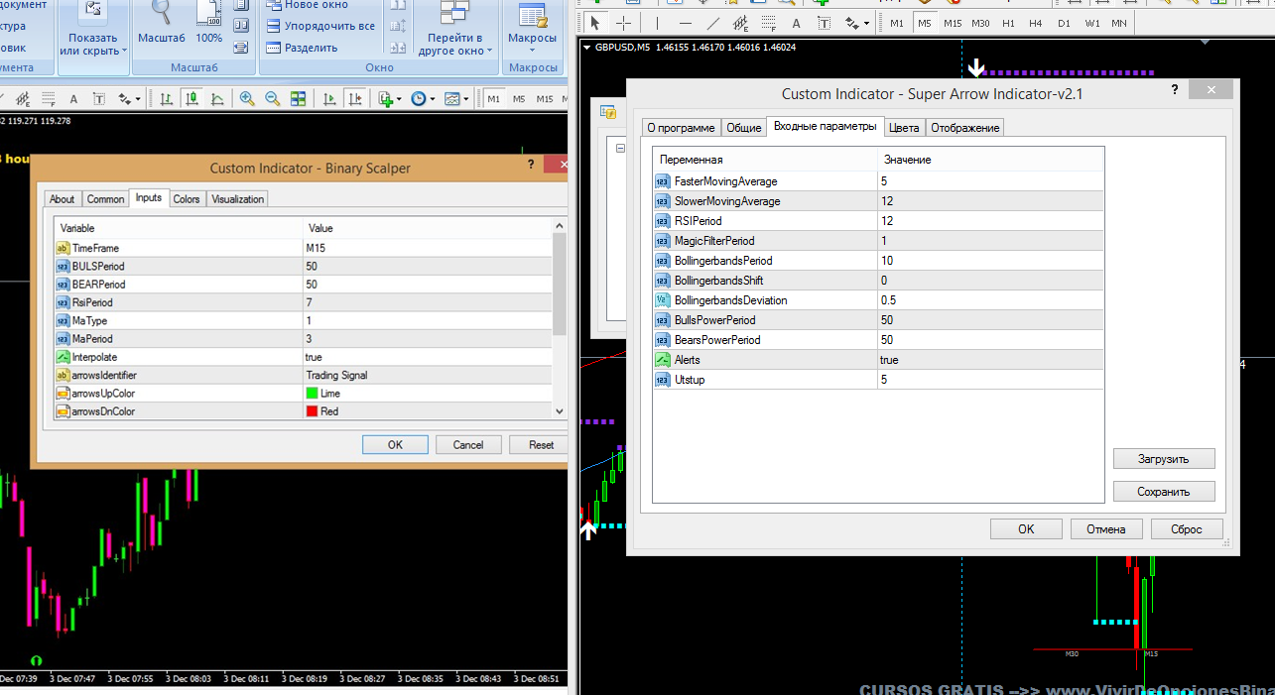
Task: Toggle auto scroll icon in left toolbar
Action: pyautogui.click(x=330, y=98)
